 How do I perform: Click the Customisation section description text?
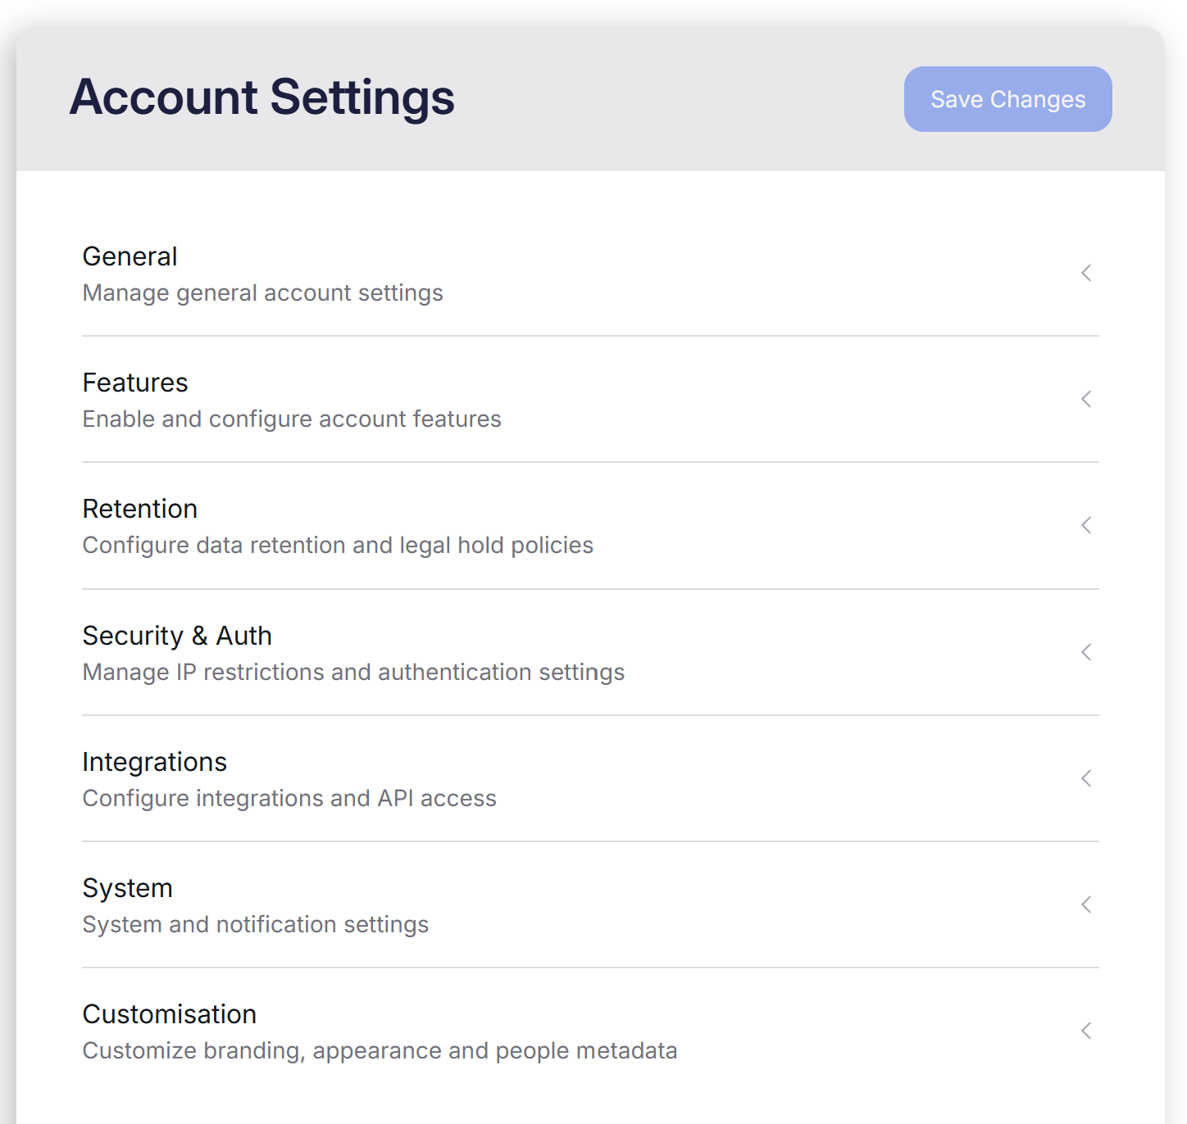tap(380, 1050)
